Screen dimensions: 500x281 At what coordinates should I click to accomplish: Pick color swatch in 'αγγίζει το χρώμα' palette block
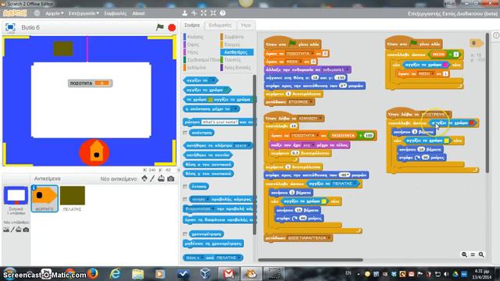click(x=227, y=91)
